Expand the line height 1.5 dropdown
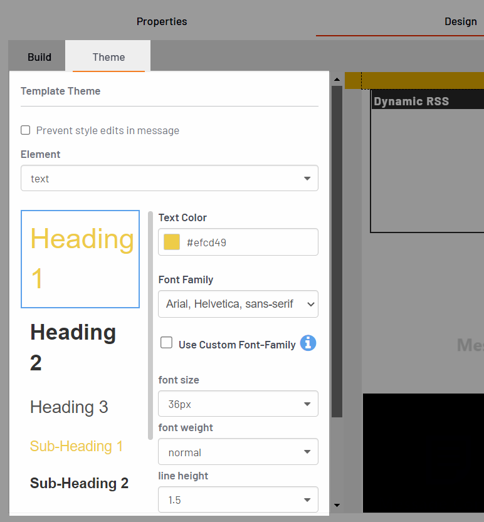 click(x=238, y=500)
